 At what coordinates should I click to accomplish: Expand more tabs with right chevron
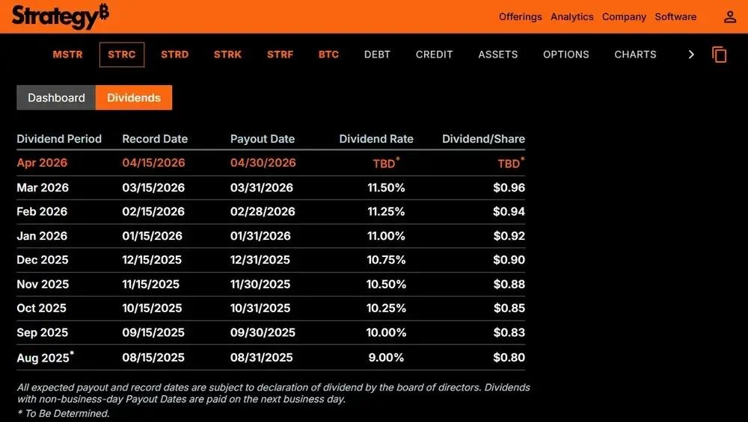point(690,55)
